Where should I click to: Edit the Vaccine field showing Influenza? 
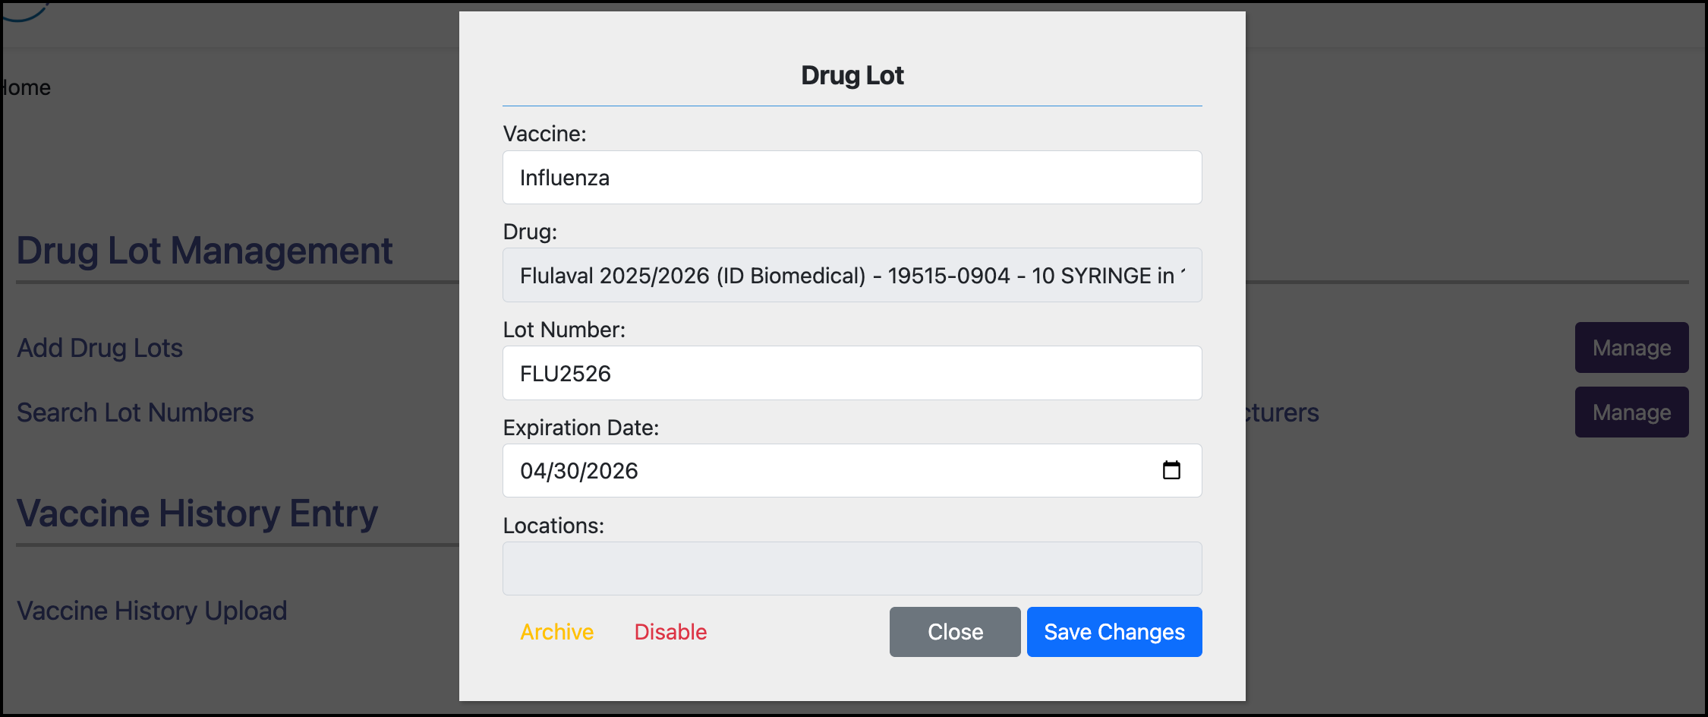click(852, 177)
